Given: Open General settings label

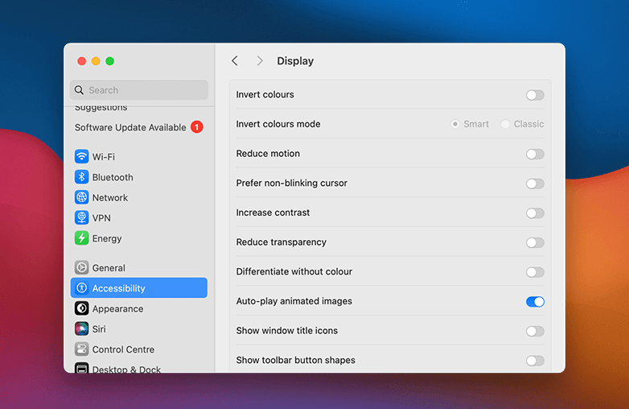Looking at the screenshot, I should (x=109, y=268).
